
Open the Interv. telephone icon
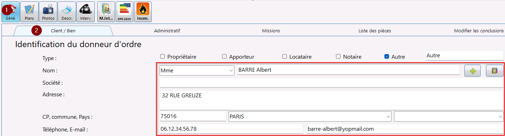86,12
